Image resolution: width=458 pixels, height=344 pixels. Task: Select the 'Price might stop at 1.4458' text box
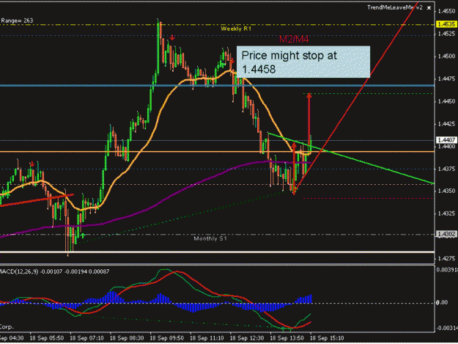303,62
